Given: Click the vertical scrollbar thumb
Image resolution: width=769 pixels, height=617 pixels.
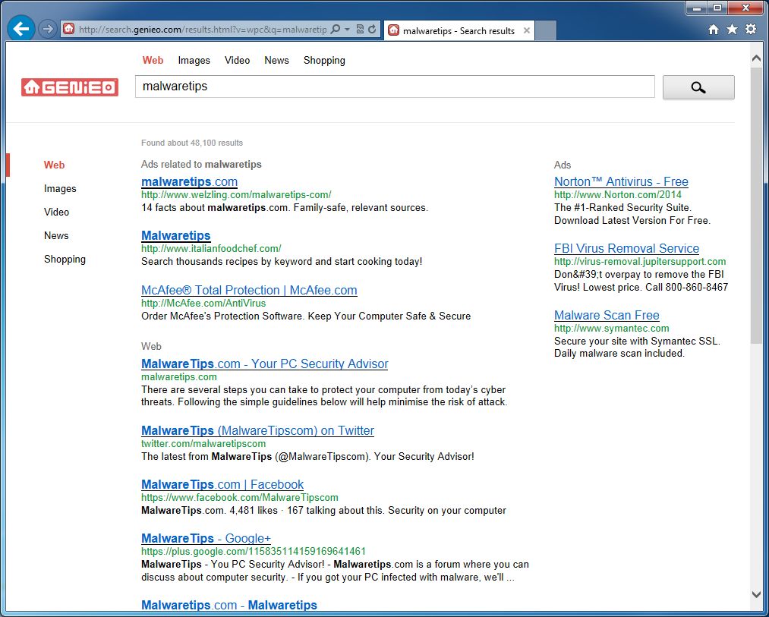Looking at the screenshot, I should (756, 206).
